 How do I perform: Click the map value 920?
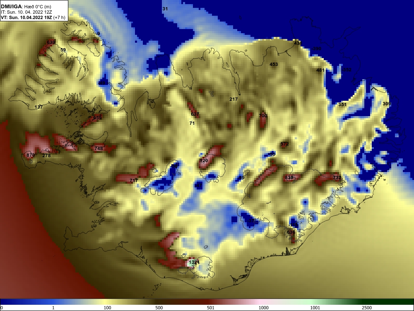point(204,160)
